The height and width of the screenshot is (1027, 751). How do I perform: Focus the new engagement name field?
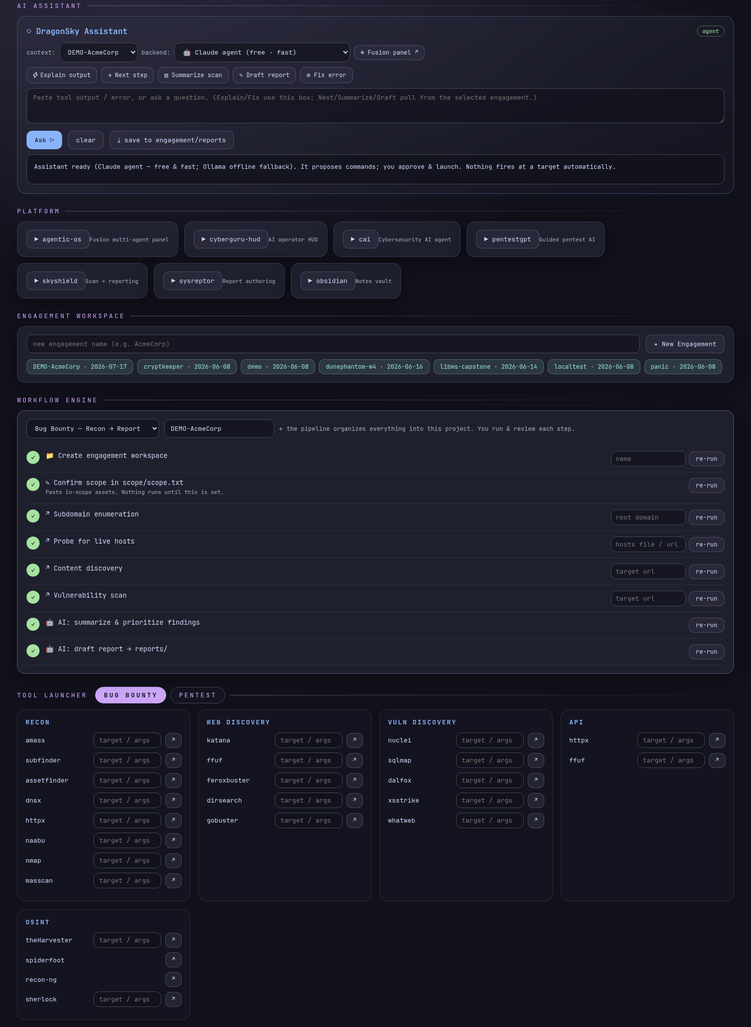(333, 344)
